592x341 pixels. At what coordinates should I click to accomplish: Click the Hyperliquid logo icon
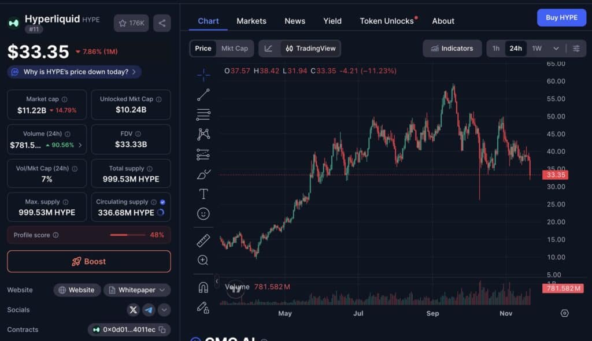point(14,23)
